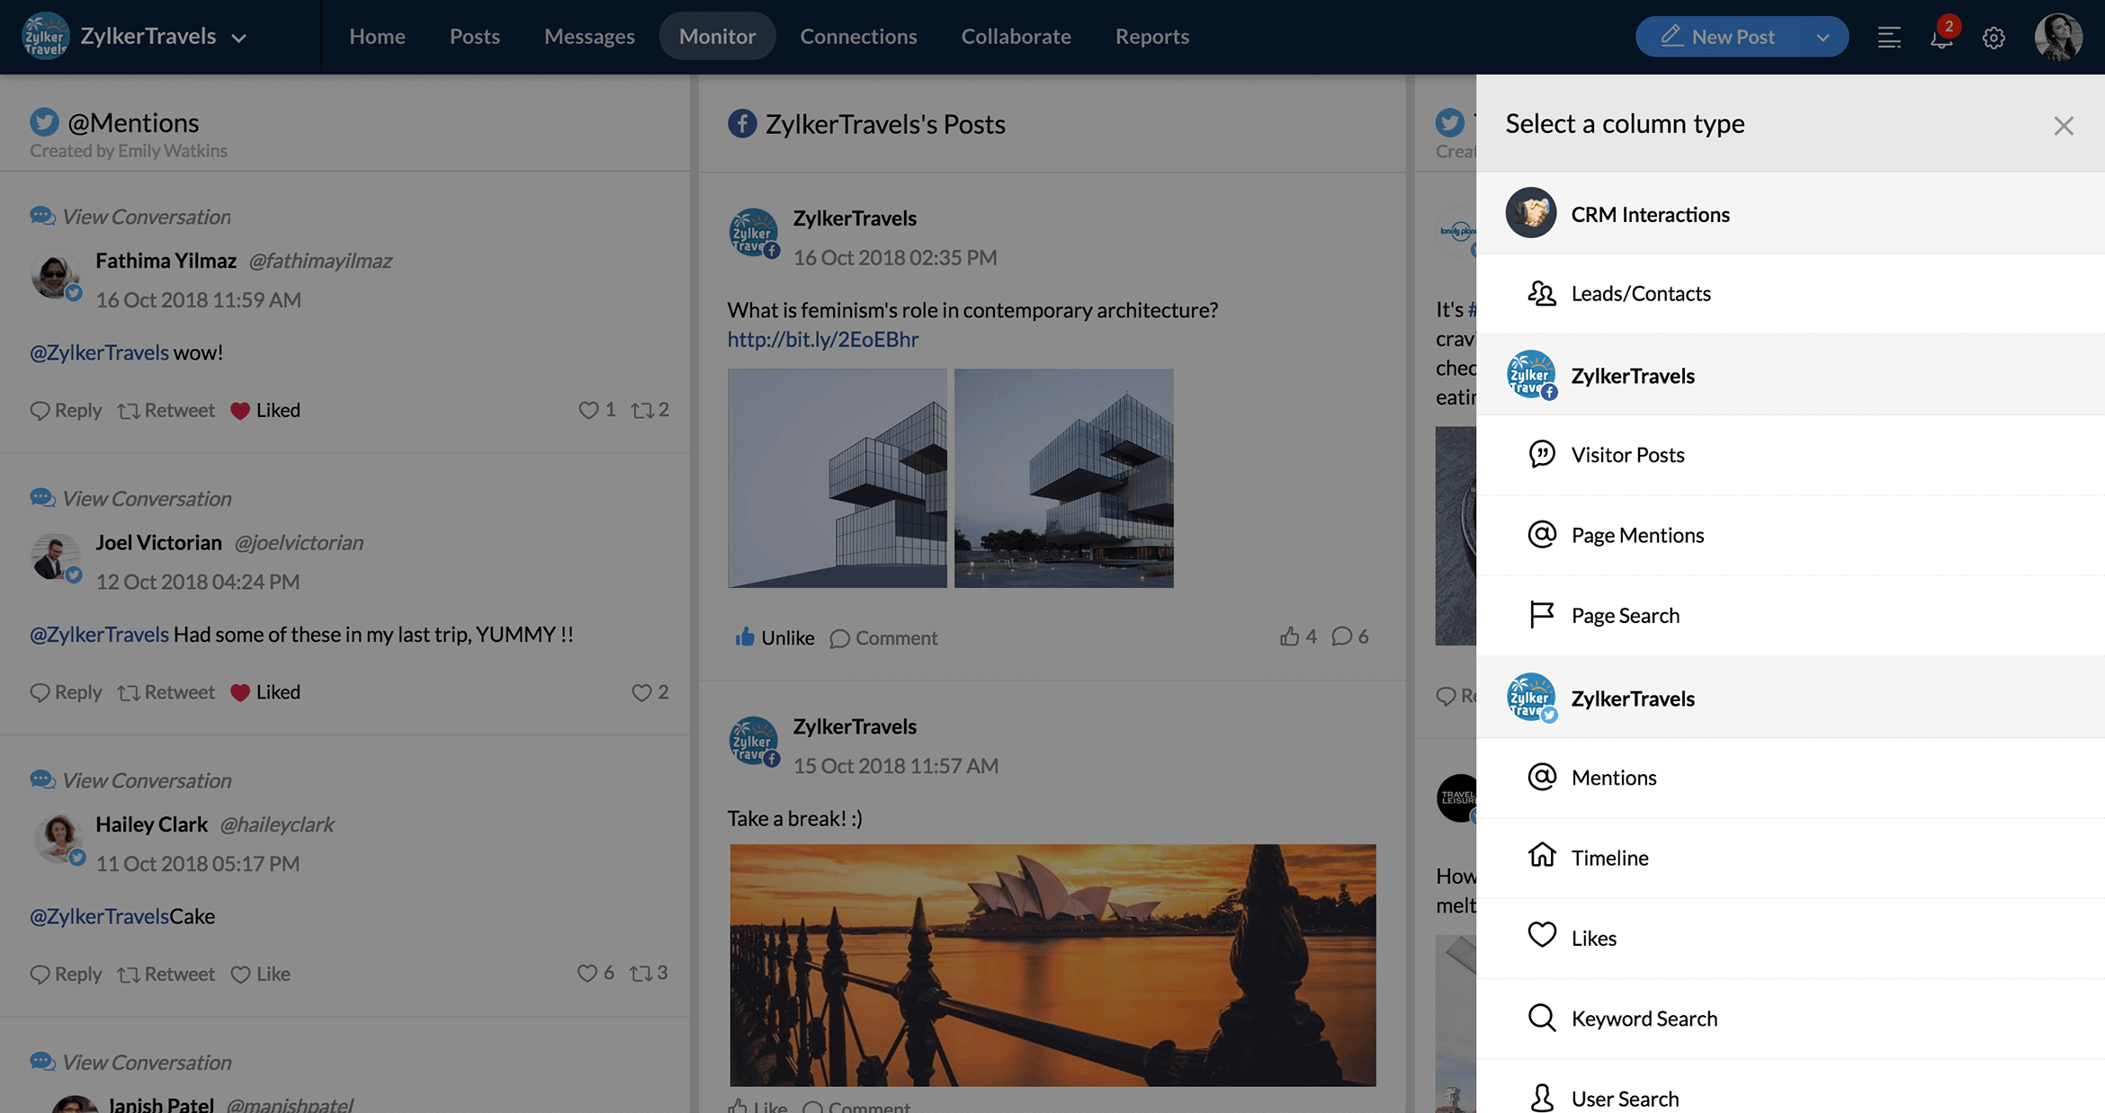Open the bit.ly/2EoEBhr link
This screenshot has height=1113, width=2105.
point(823,339)
